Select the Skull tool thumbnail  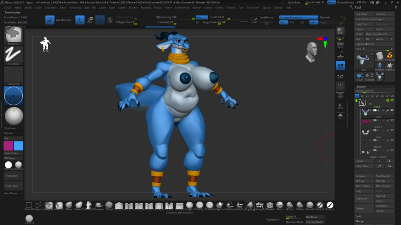pos(360,76)
